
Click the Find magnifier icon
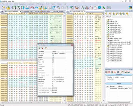point(59,8)
